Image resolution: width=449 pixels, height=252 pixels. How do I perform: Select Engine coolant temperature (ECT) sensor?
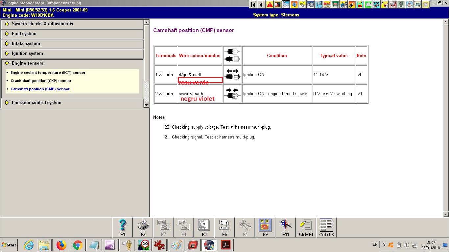click(x=48, y=73)
